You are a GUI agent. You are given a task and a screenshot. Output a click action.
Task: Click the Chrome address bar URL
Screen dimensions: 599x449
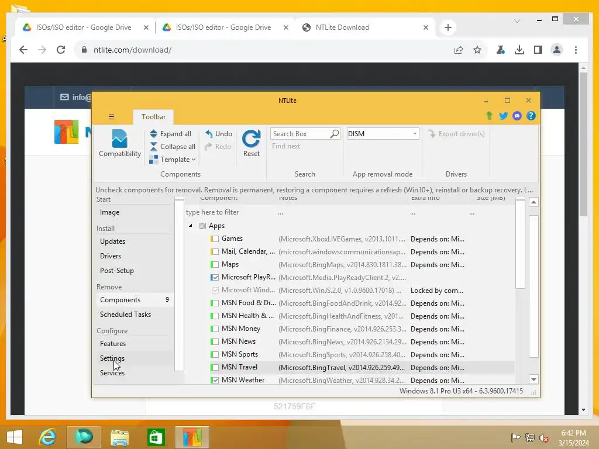(x=132, y=50)
